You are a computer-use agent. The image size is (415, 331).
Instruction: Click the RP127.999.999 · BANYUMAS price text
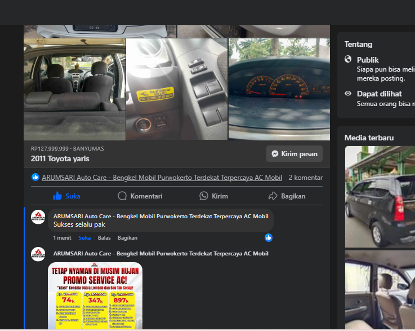(68, 149)
